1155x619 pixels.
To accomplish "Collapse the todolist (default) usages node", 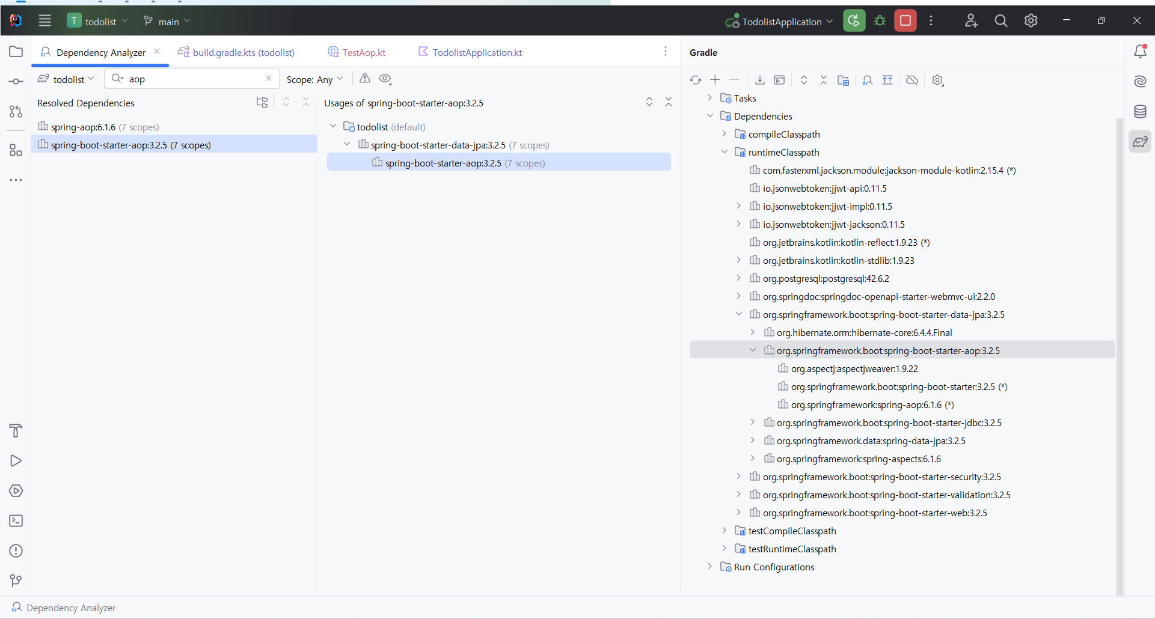I will 333,126.
